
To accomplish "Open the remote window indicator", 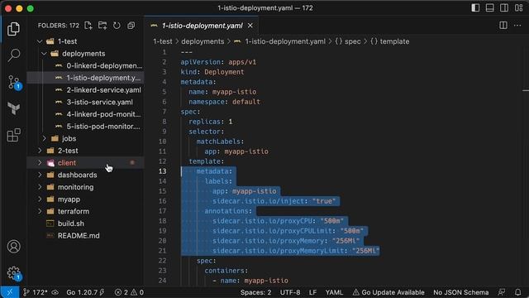I will click(9, 292).
